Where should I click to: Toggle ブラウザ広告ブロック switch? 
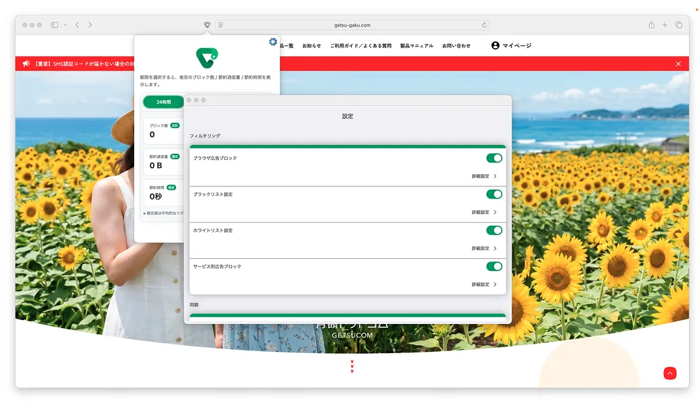click(494, 158)
